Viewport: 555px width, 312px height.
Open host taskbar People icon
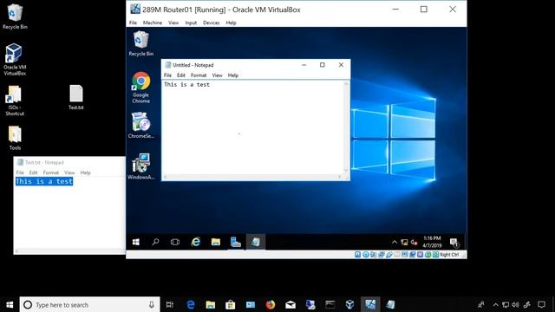click(x=481, y=304)
